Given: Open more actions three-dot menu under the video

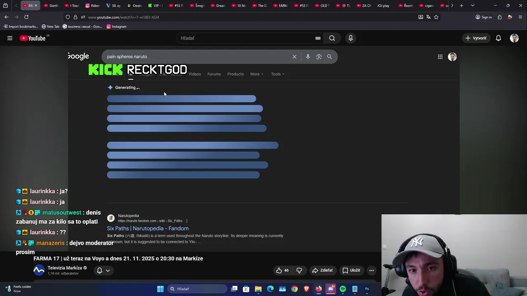Looking at the screenshot, I should click(x=371, y=270).
